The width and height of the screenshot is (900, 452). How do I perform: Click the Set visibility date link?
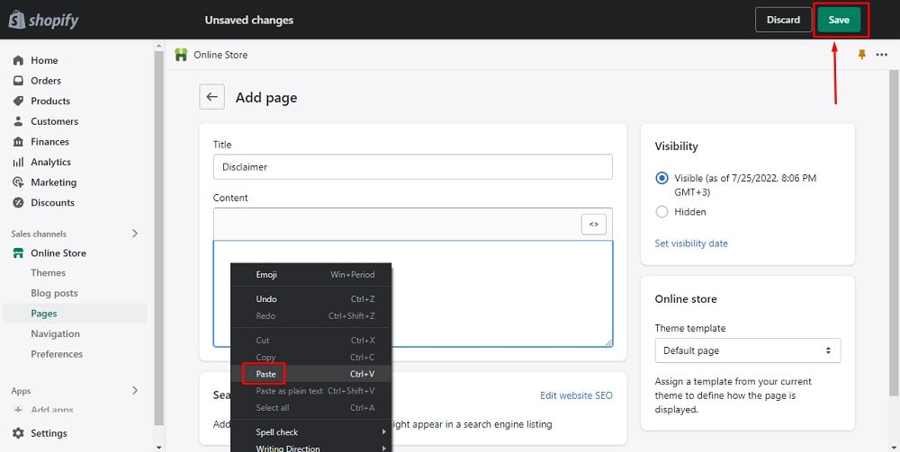coord(691,244)
